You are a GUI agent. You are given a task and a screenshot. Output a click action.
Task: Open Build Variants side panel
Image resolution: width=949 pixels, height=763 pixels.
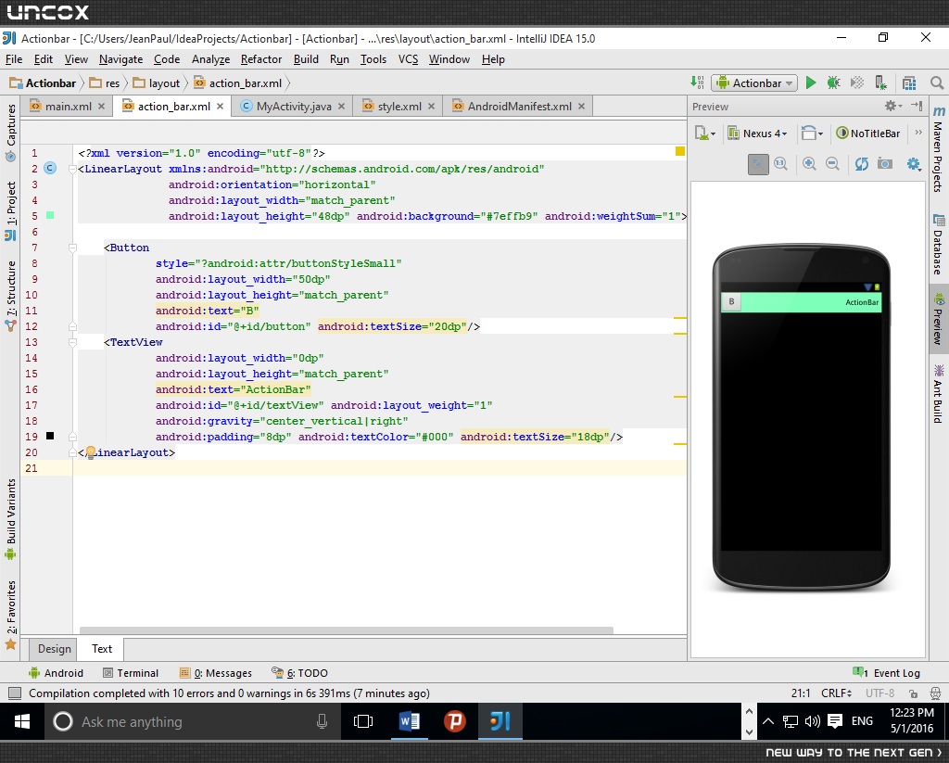[11, 519]
